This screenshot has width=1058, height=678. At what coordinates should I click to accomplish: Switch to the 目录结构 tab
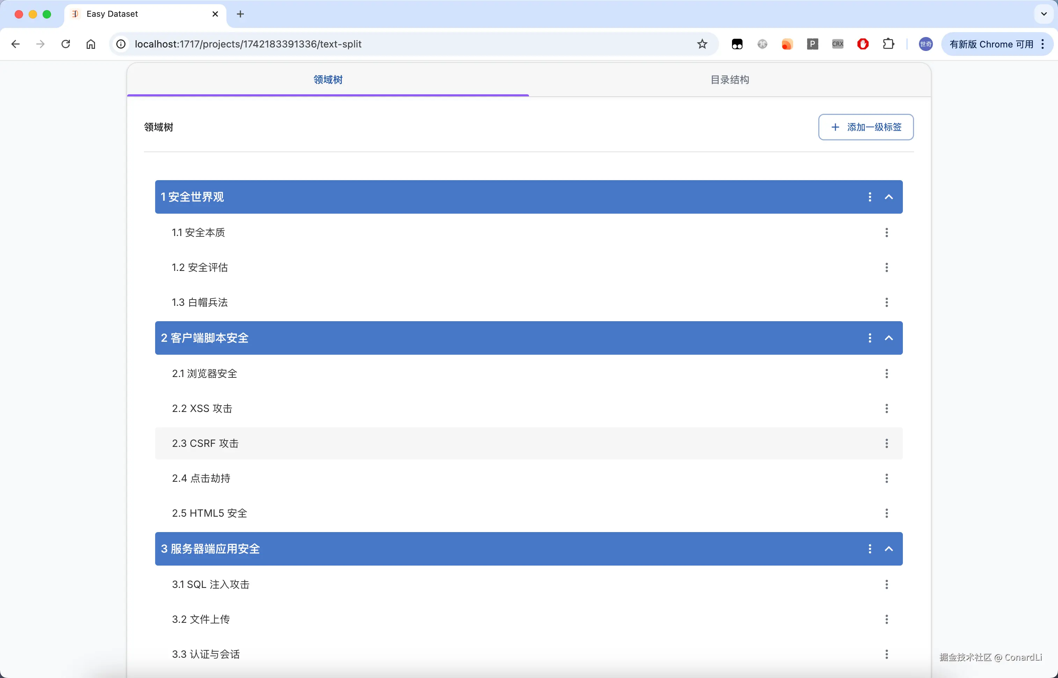pos(730,80)
